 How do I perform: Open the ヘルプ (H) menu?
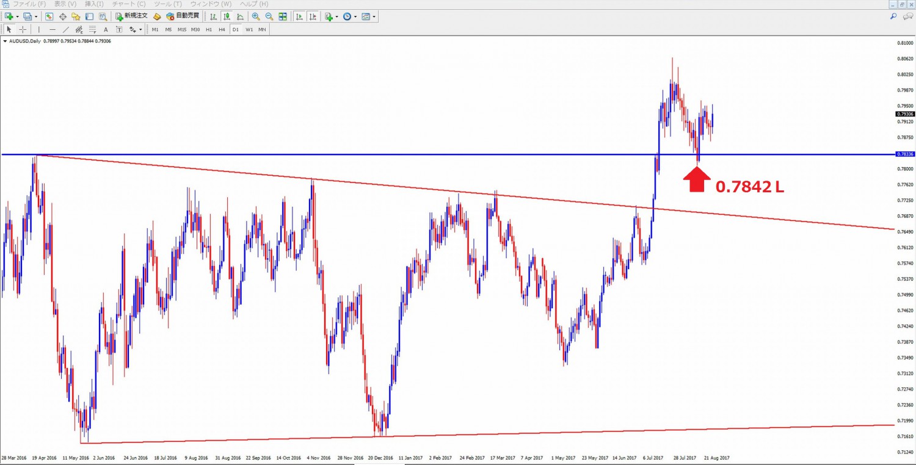tap(254, 4)
